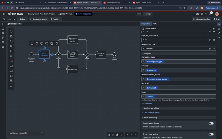Open Service task help icon
222x139 pixels.
(x=213, y=28)
